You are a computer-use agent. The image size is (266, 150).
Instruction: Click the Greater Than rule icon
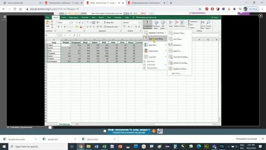coord(170,33)
